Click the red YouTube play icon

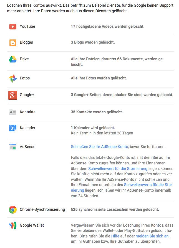point(13,27)
